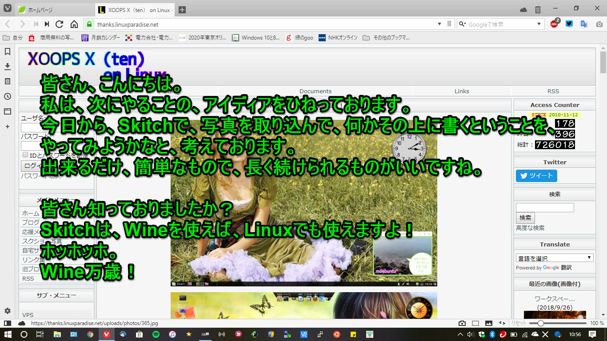This screenshot has width=607, height=341.
Task: Open the Window side panel
Action: (8, 111)
